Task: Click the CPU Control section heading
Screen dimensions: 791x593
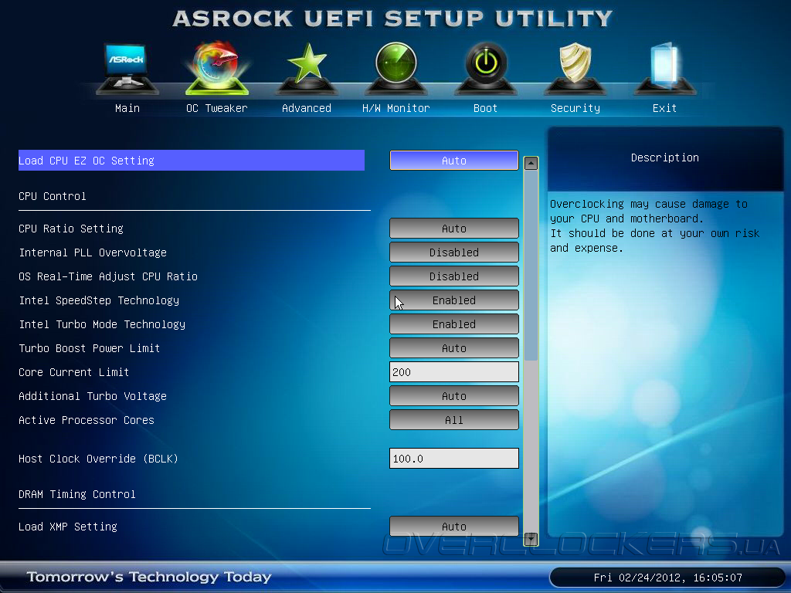Action: click(52, 196)
